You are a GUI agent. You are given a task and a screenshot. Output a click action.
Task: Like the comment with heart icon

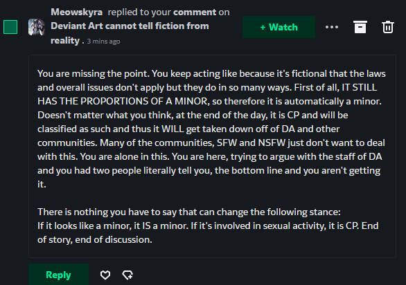tap(105, 275)
